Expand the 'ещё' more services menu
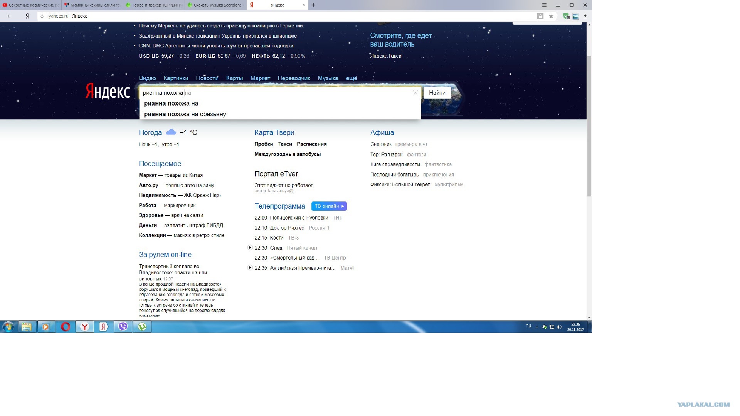Image resolution: width=740 pixels, height=416 pixels. point(351,78)
